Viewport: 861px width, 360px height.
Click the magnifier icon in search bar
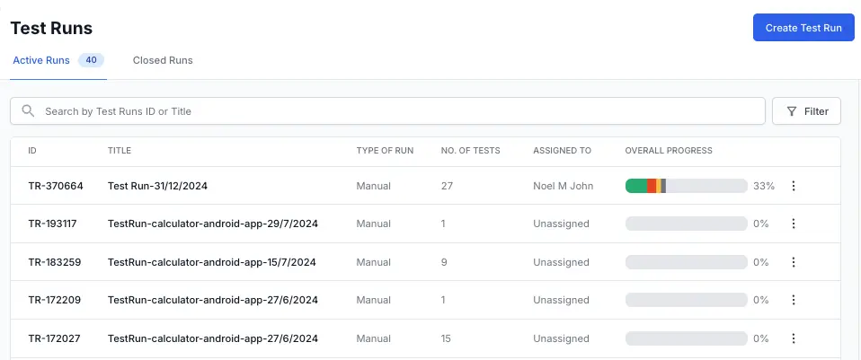[x=29, y=111]
